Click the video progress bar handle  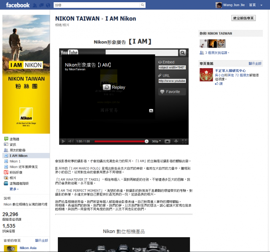point(146,142)
